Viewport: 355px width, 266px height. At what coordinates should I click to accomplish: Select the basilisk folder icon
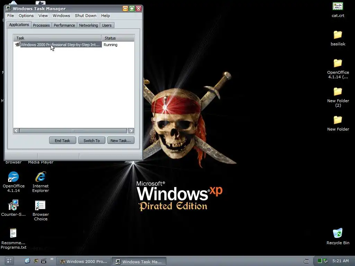[338, 38]
